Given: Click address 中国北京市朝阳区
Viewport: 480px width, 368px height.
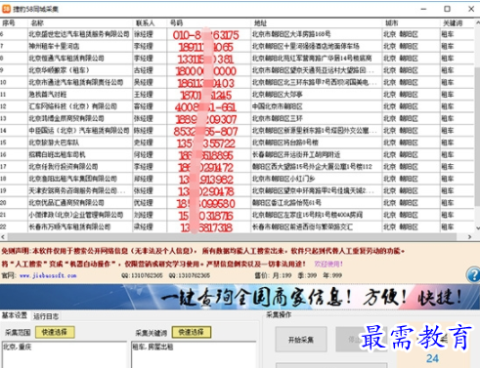Looking at the screenshot, I should point(278,106).
